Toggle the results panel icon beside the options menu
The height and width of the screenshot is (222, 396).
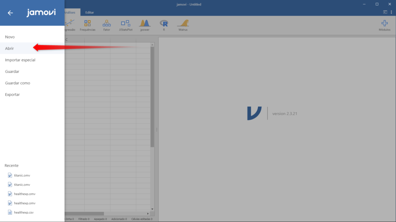tap(385, 12)
